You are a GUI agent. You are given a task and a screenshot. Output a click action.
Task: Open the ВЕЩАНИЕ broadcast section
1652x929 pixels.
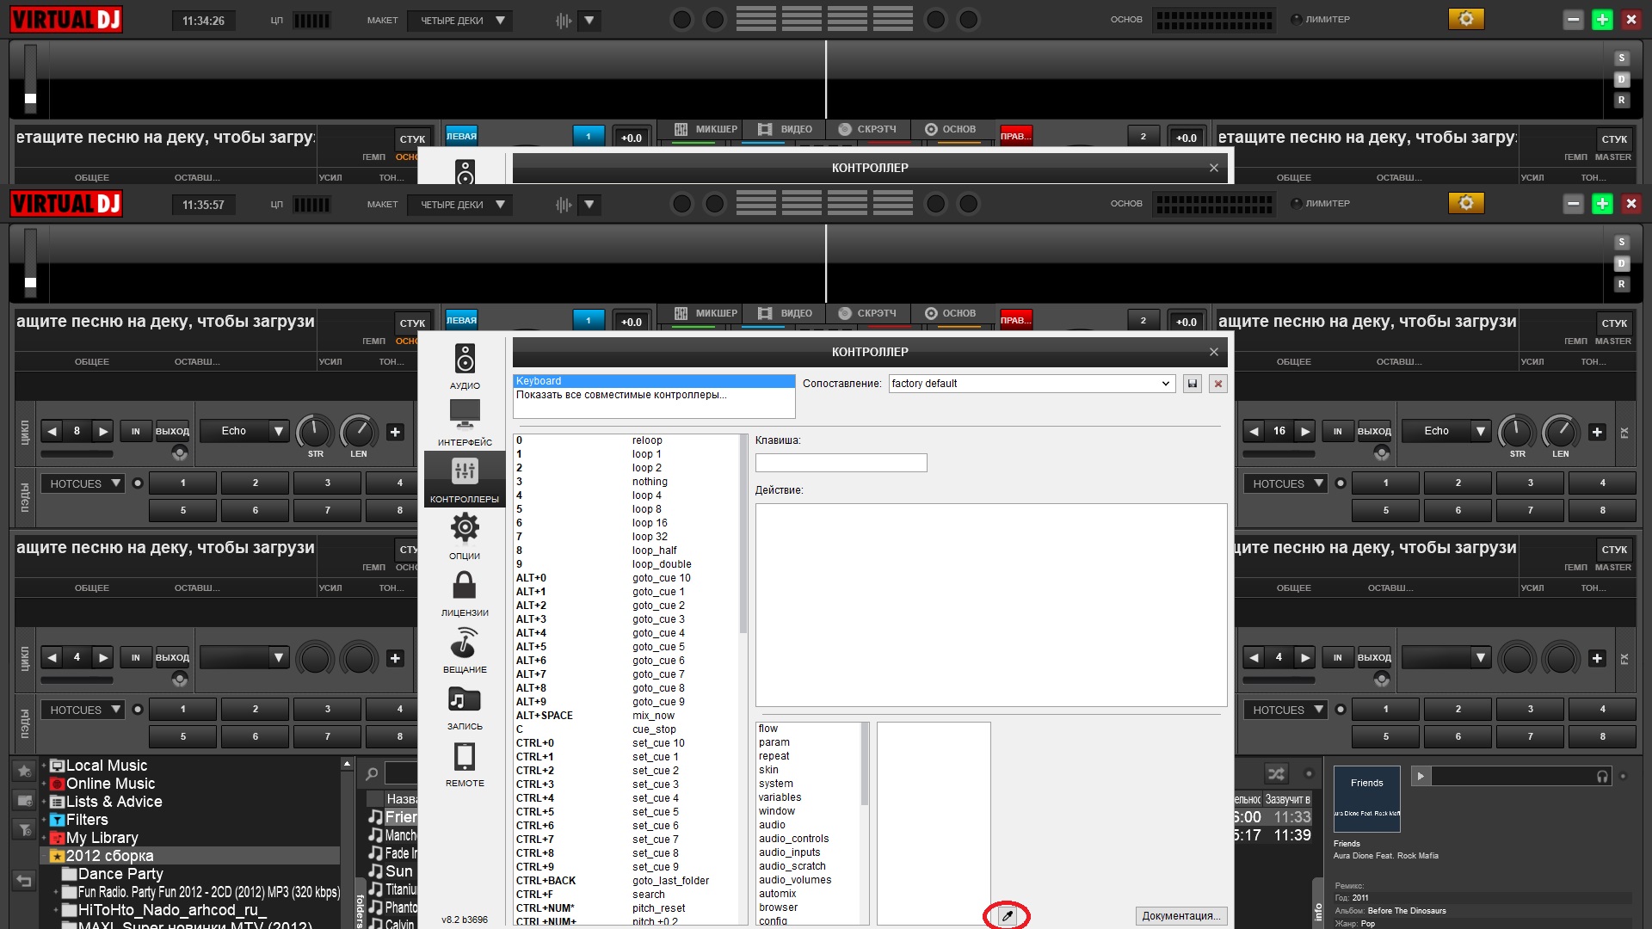(465, 649)
